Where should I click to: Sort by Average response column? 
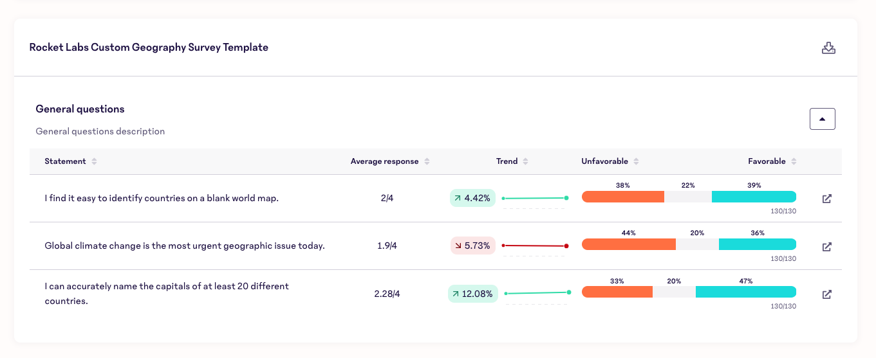click(x=427, y=161)
